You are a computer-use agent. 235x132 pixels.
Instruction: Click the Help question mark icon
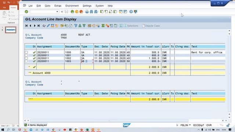pos(131,11)
